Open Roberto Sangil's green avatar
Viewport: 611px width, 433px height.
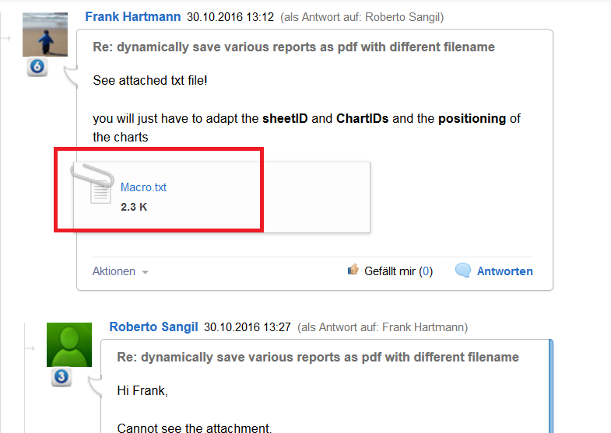click(69, 344)
